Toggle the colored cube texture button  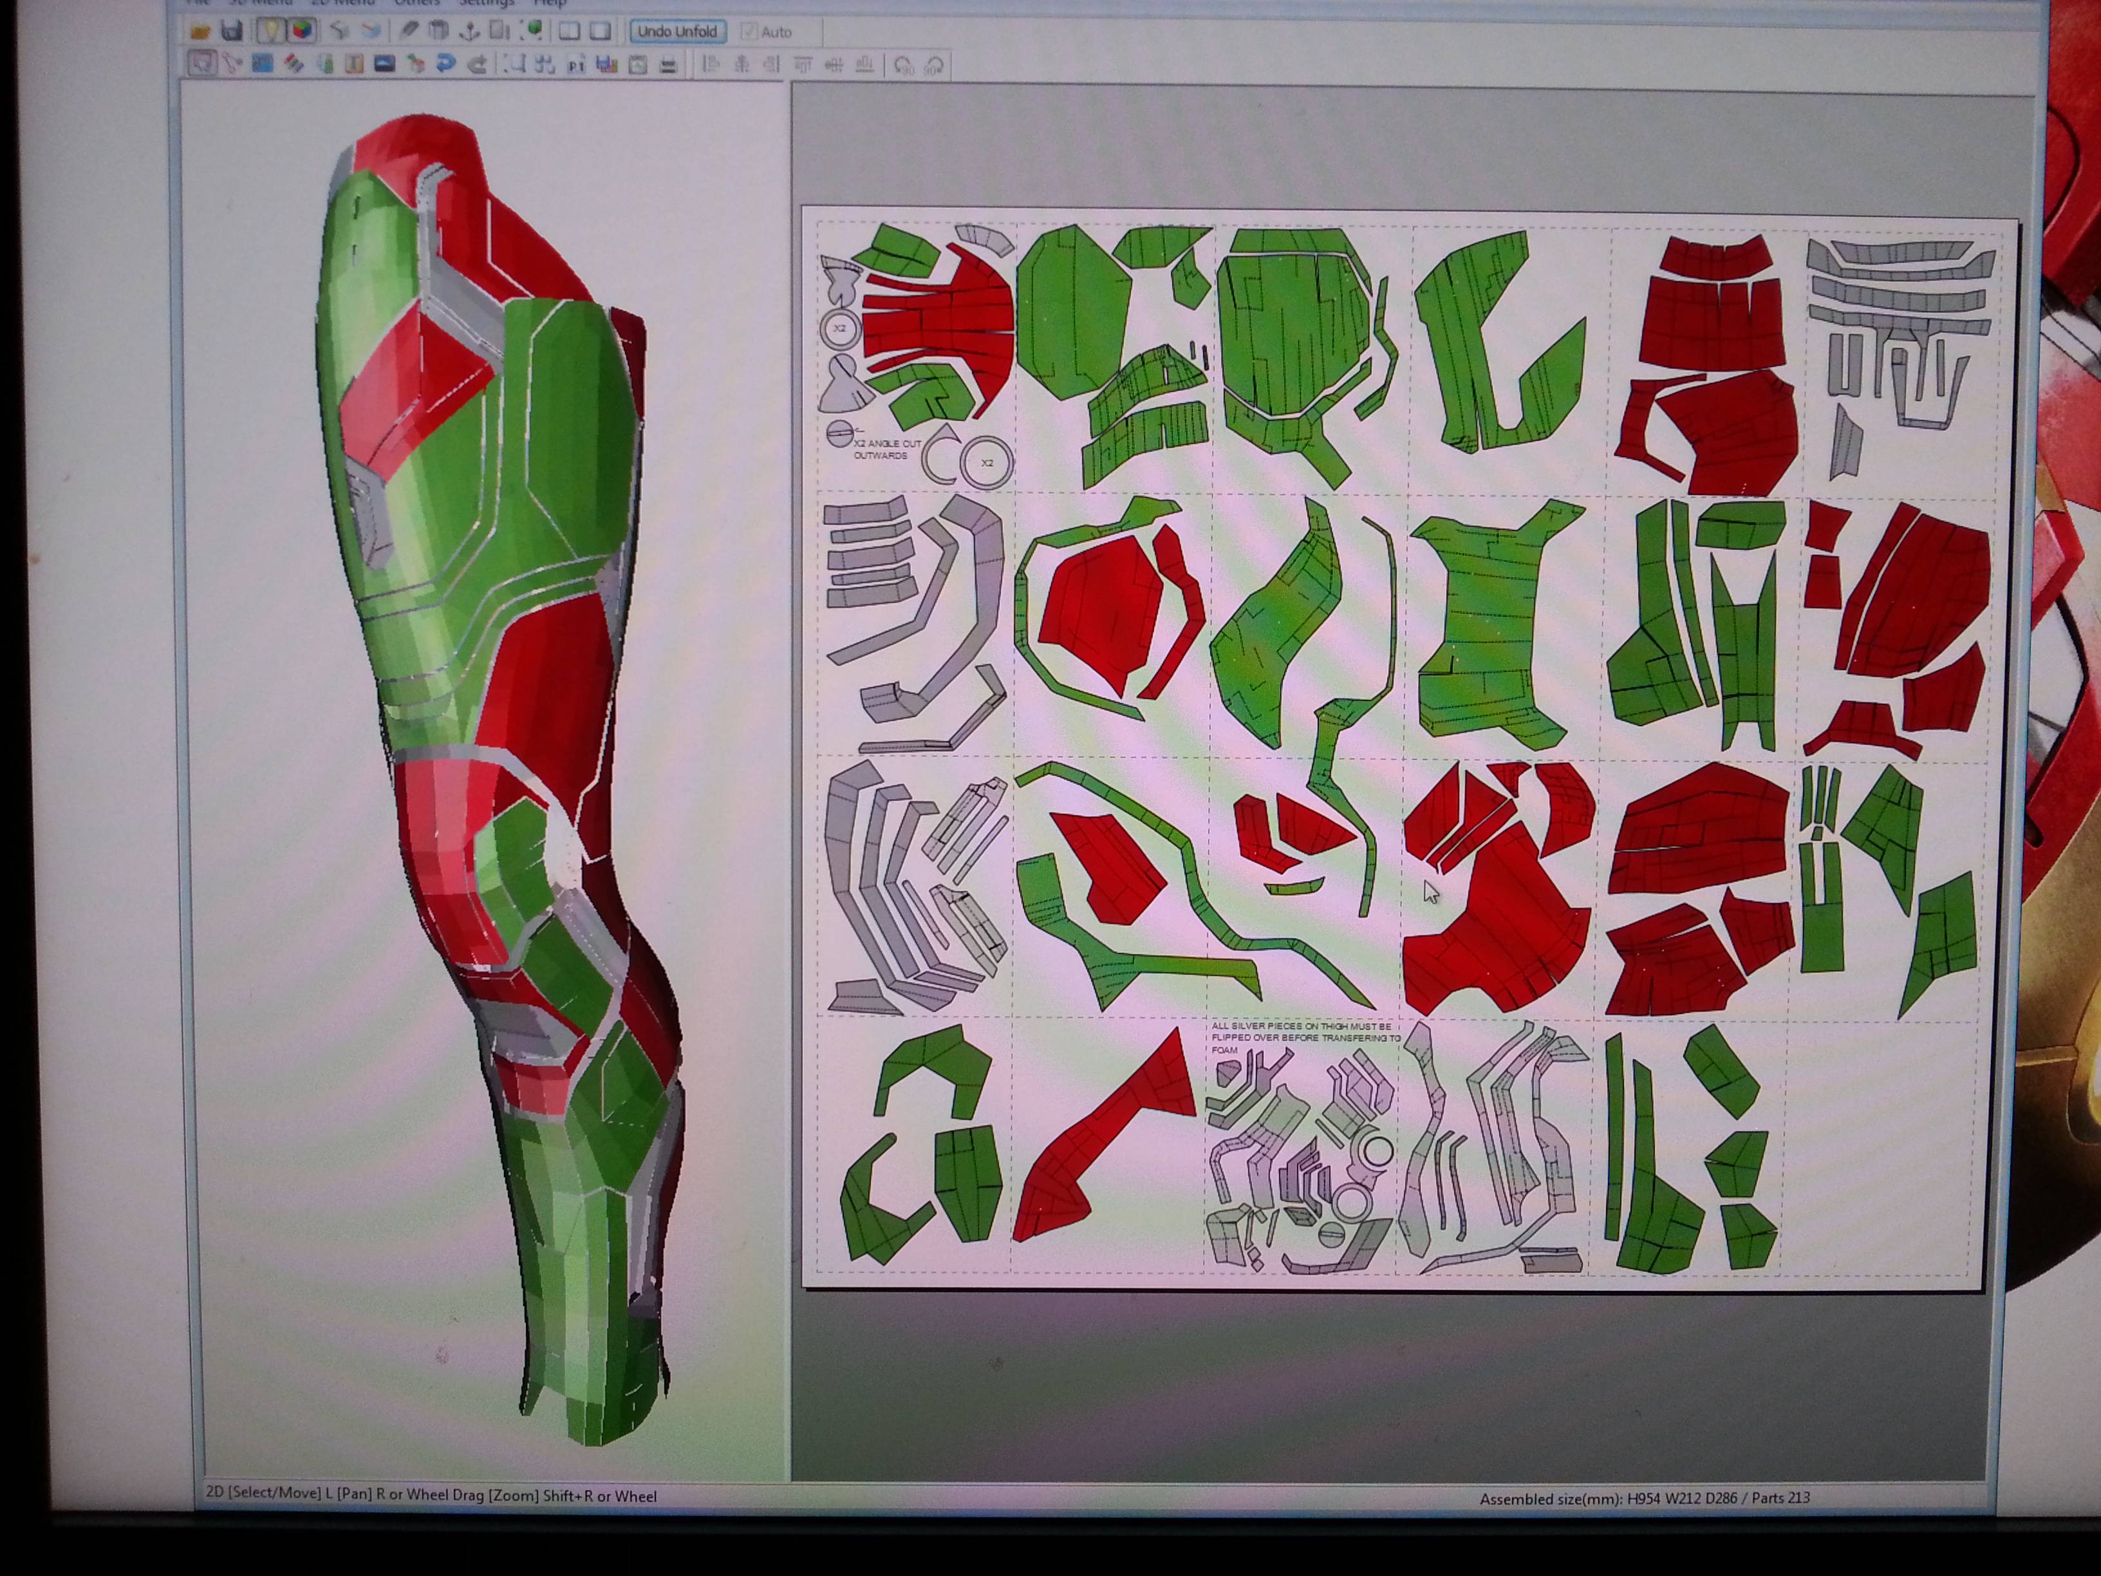302,32
